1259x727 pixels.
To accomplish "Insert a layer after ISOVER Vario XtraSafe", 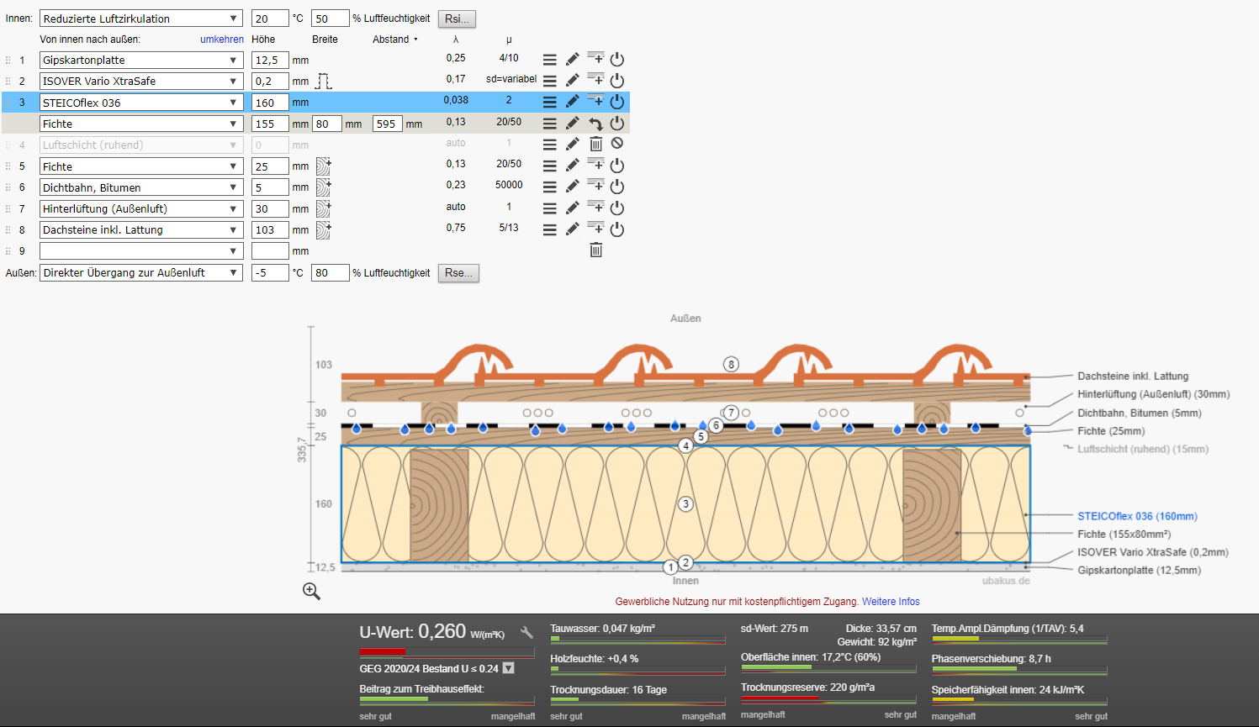I will pyautogui.click(x=595, y=79).
